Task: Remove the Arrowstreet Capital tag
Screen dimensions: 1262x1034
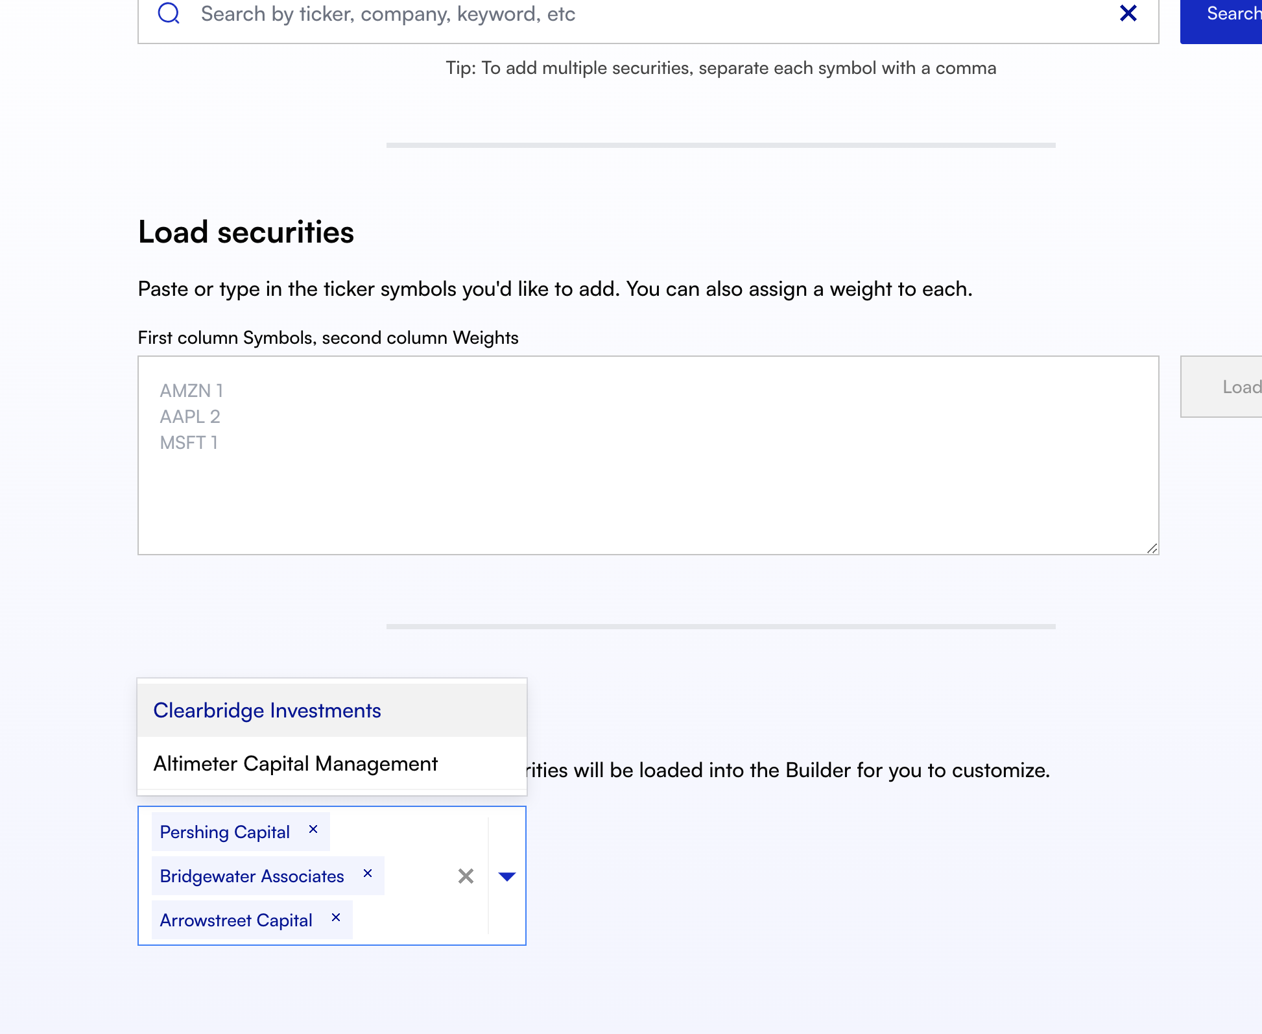Action: click(x=336, y=918)
